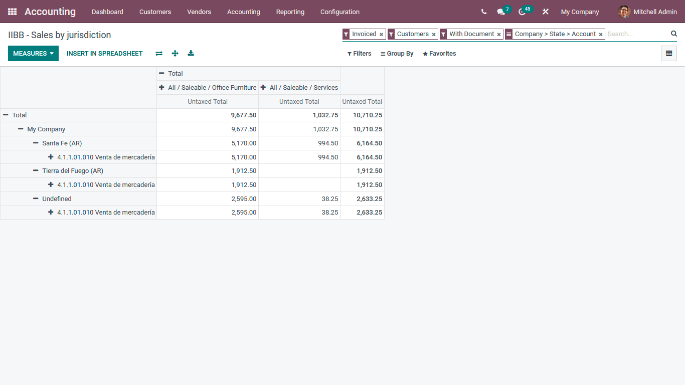Screen dimensions: 685x385
Task: Open the Reporting menu
Action: [290, 12]
